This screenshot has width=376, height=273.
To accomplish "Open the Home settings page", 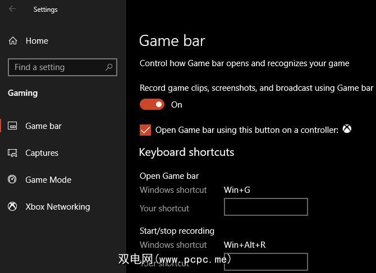I will pos(37,41).
